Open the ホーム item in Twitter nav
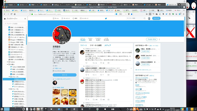 coord(56,18)
